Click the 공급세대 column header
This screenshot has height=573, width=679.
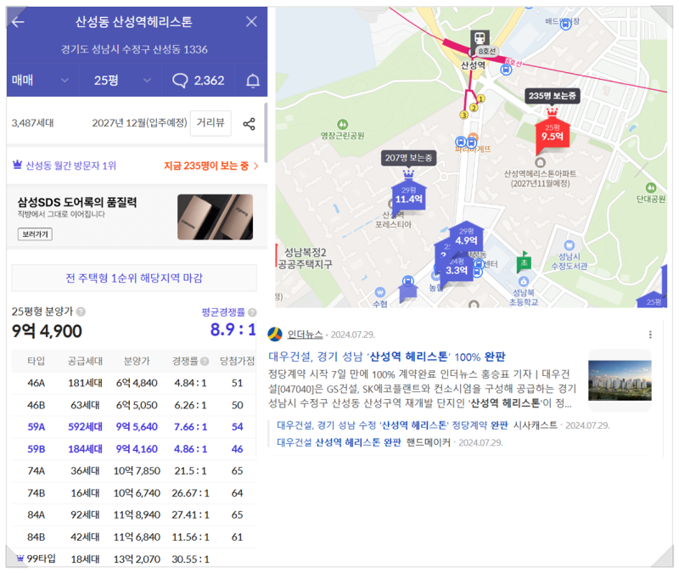(85, 362)
